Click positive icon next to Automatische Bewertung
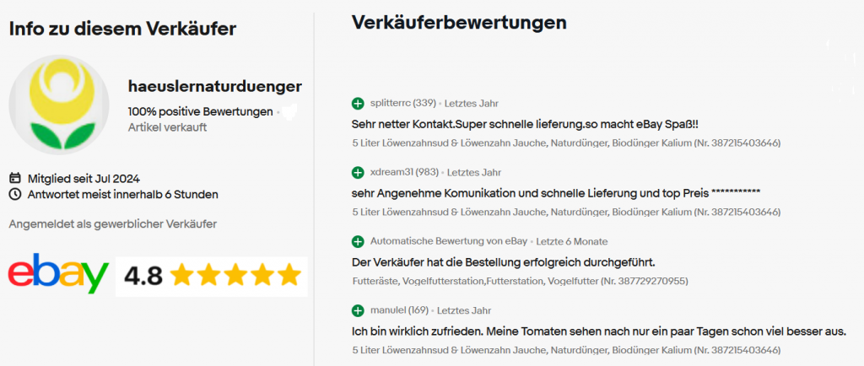Image resolution: width=864 pixels, height=366 pixels. tap(358, 241)
